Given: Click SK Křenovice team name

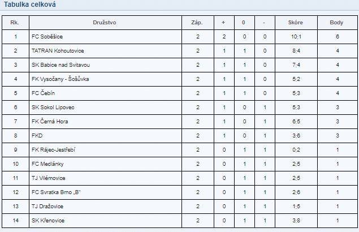Looking at the screenshot, I should click(48, 221).
